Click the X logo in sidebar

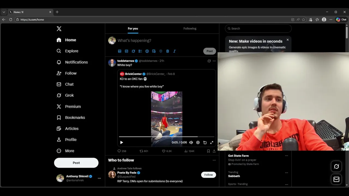[x=59, y=29]
